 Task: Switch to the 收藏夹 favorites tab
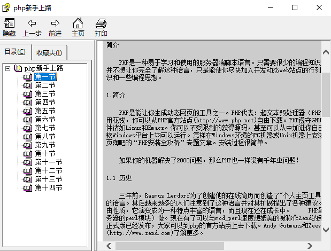(x=49, y=52)
